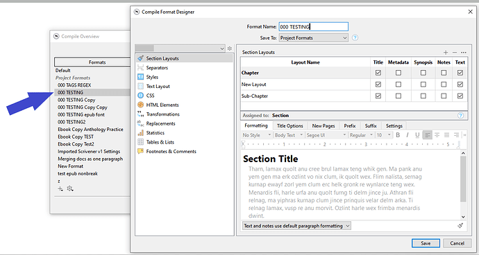The height and width of the screenshot is (255, 479).
Task: Open the Footnotes & Comments pane icon
Action: (140, 151)
